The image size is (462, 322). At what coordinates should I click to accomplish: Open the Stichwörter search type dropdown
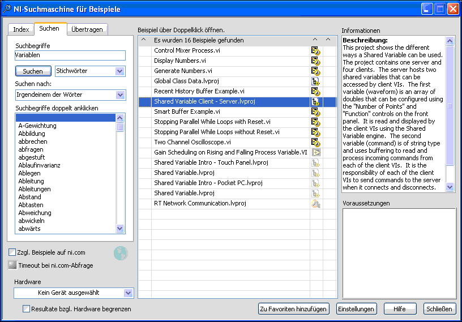(119, 71)
